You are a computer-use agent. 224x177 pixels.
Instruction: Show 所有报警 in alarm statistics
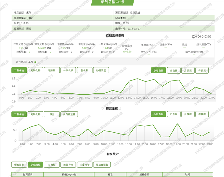pyautogui.click(x=19, y=165)
